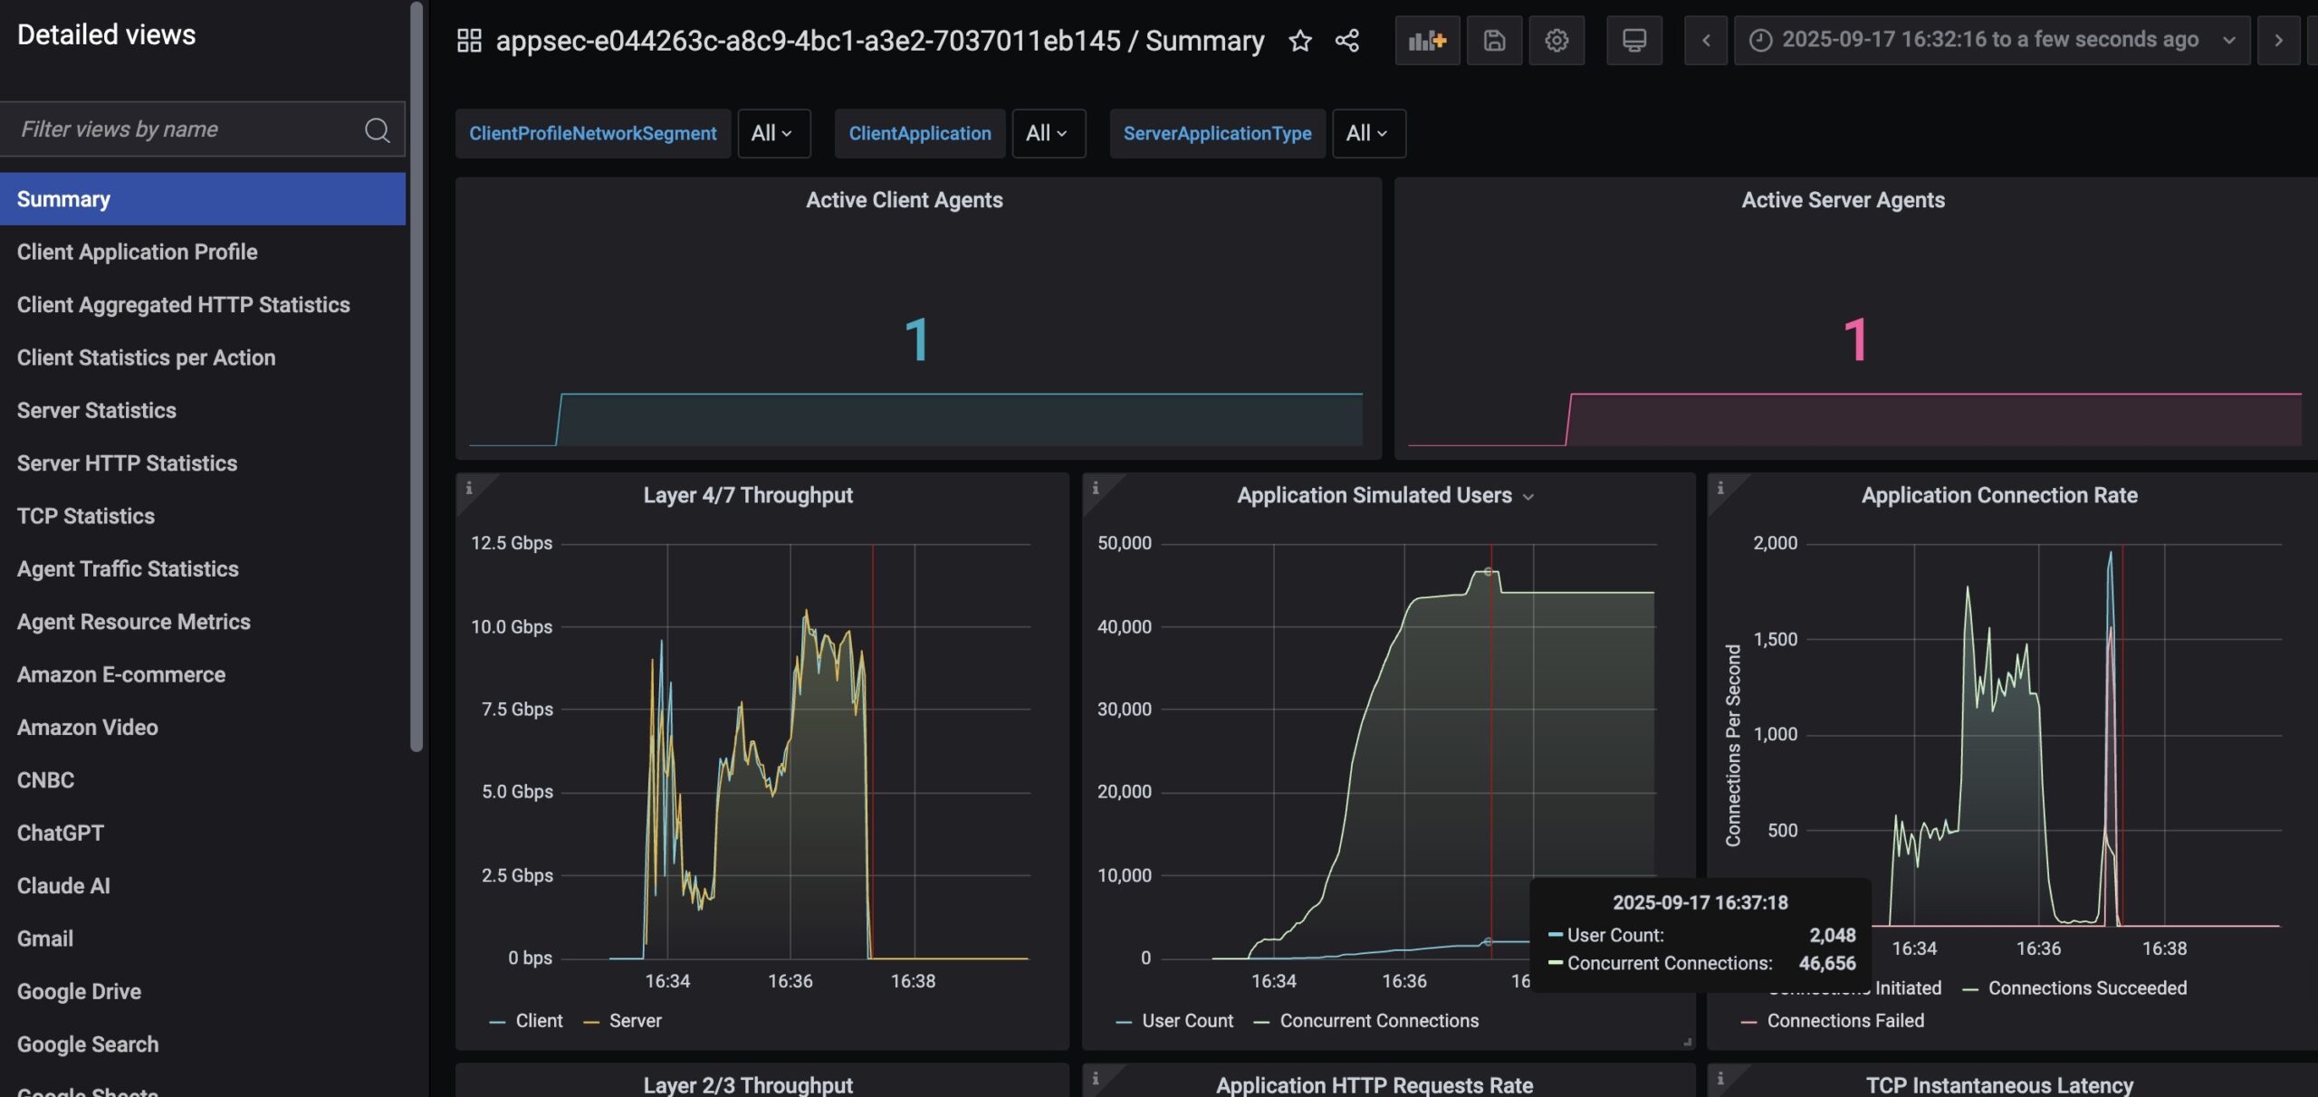
Task: Expand the time range picker
Action: pyautogui.click(x=1990, y=41)
